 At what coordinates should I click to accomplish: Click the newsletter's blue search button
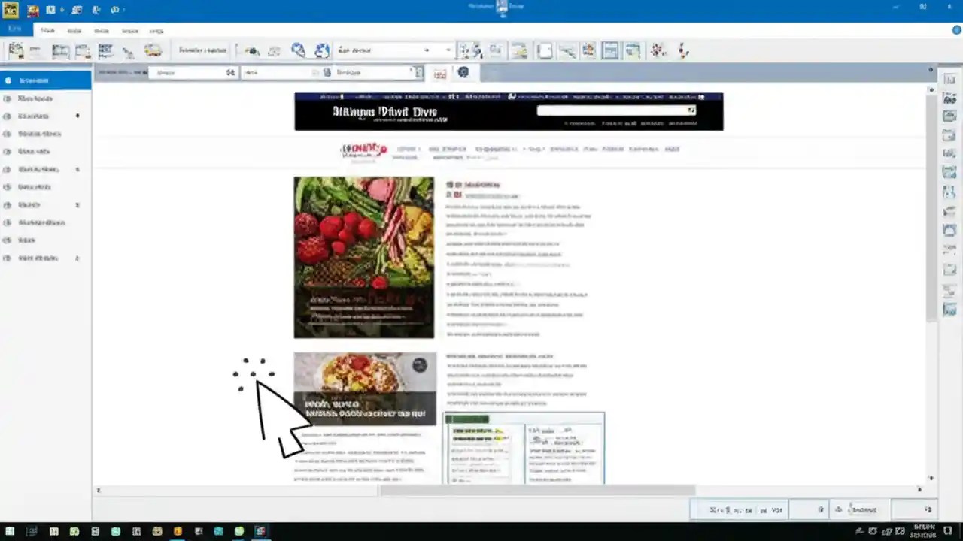[x=691, y=110]
